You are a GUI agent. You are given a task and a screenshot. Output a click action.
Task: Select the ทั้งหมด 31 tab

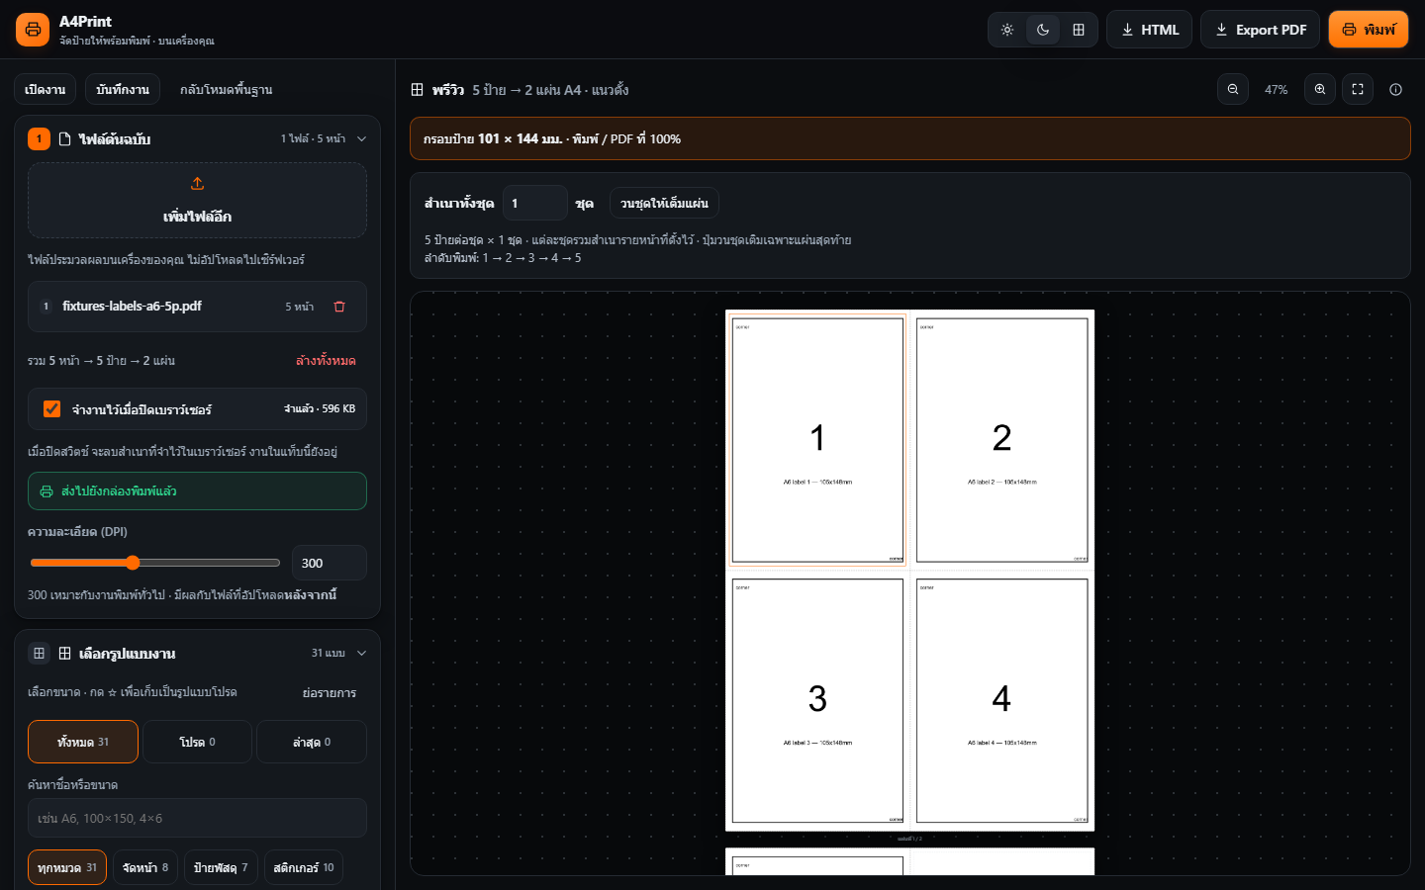pyautogui.click(x=83, y=742)
